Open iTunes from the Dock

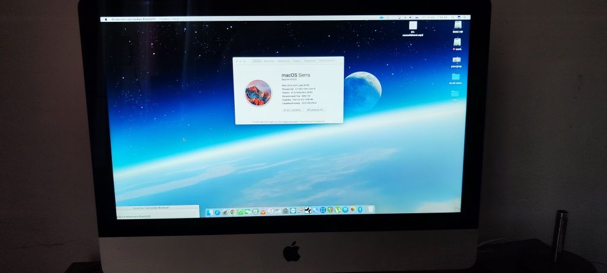[270, 211]
